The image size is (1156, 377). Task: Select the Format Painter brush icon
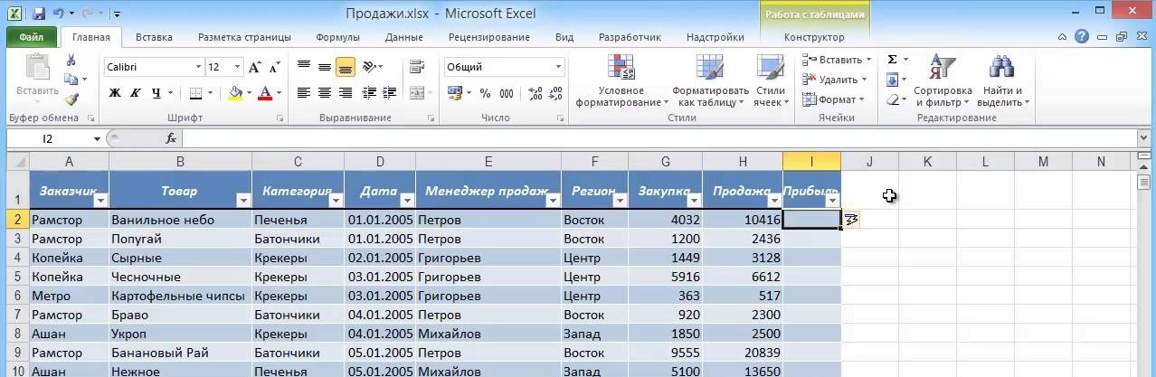[71, 99]
